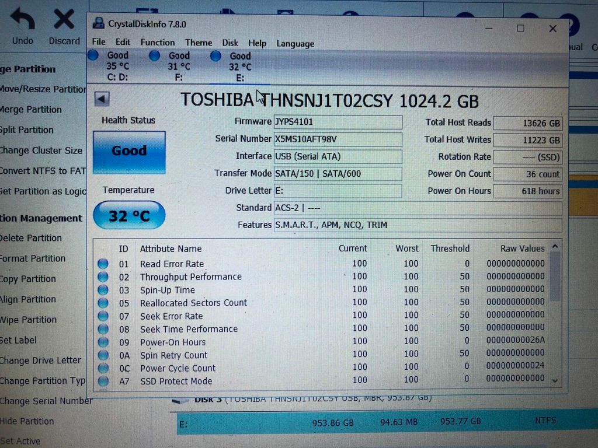The width and height of the screenshot is (598, 448).
Task: Click status dot for Read Error Rate
Action: [x=103, y=264]
